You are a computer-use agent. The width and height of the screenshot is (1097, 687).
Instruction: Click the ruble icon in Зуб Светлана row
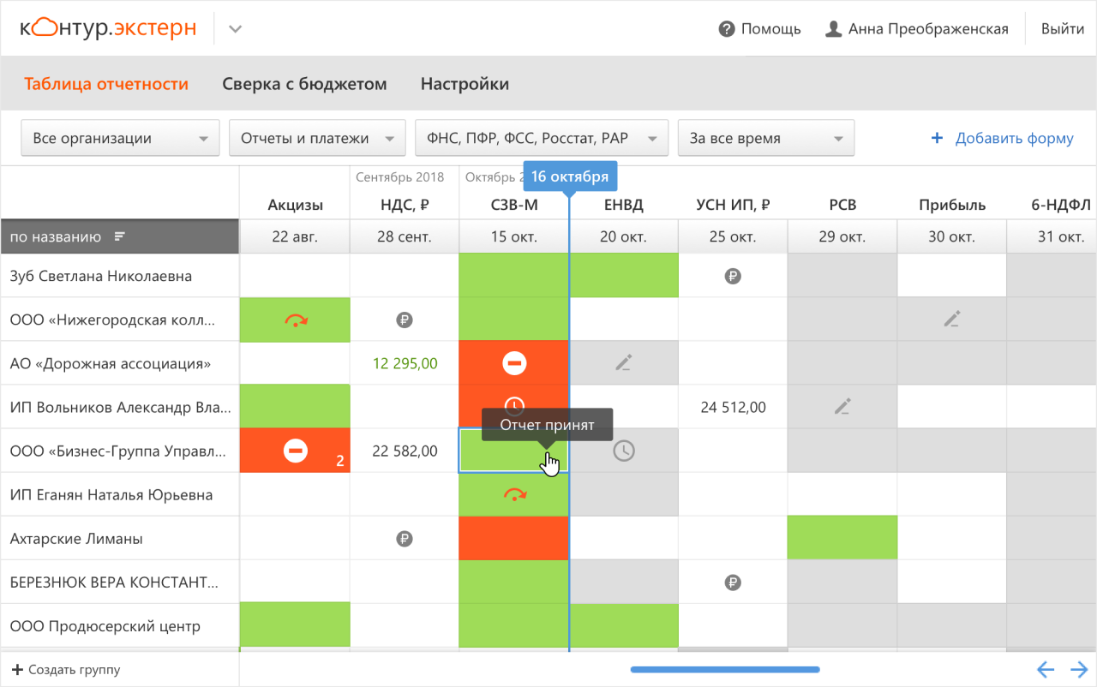tap(732, 276)
